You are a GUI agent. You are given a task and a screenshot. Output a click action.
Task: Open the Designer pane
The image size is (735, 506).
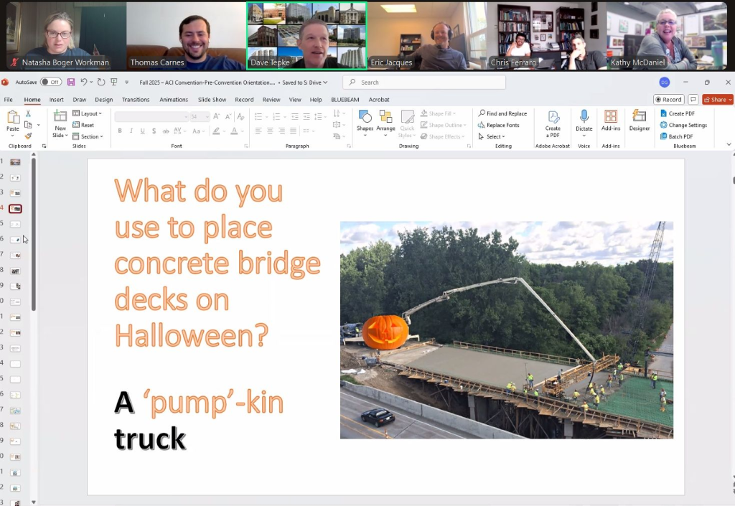(x=639, y=121)
